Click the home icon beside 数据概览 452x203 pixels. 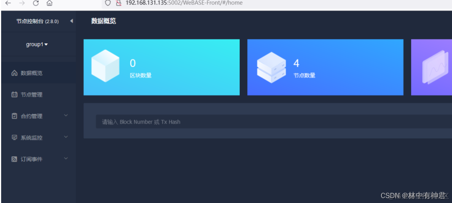(14, 73)
